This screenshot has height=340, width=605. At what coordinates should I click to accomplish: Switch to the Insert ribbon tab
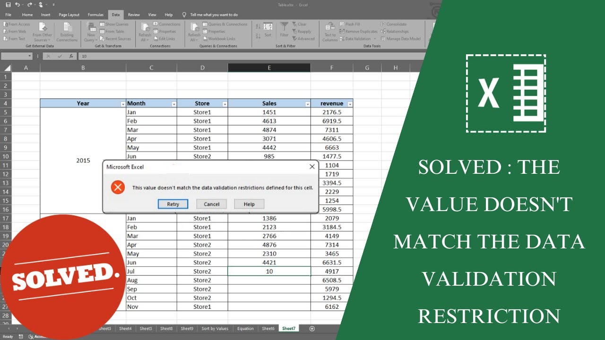(45, 15)
